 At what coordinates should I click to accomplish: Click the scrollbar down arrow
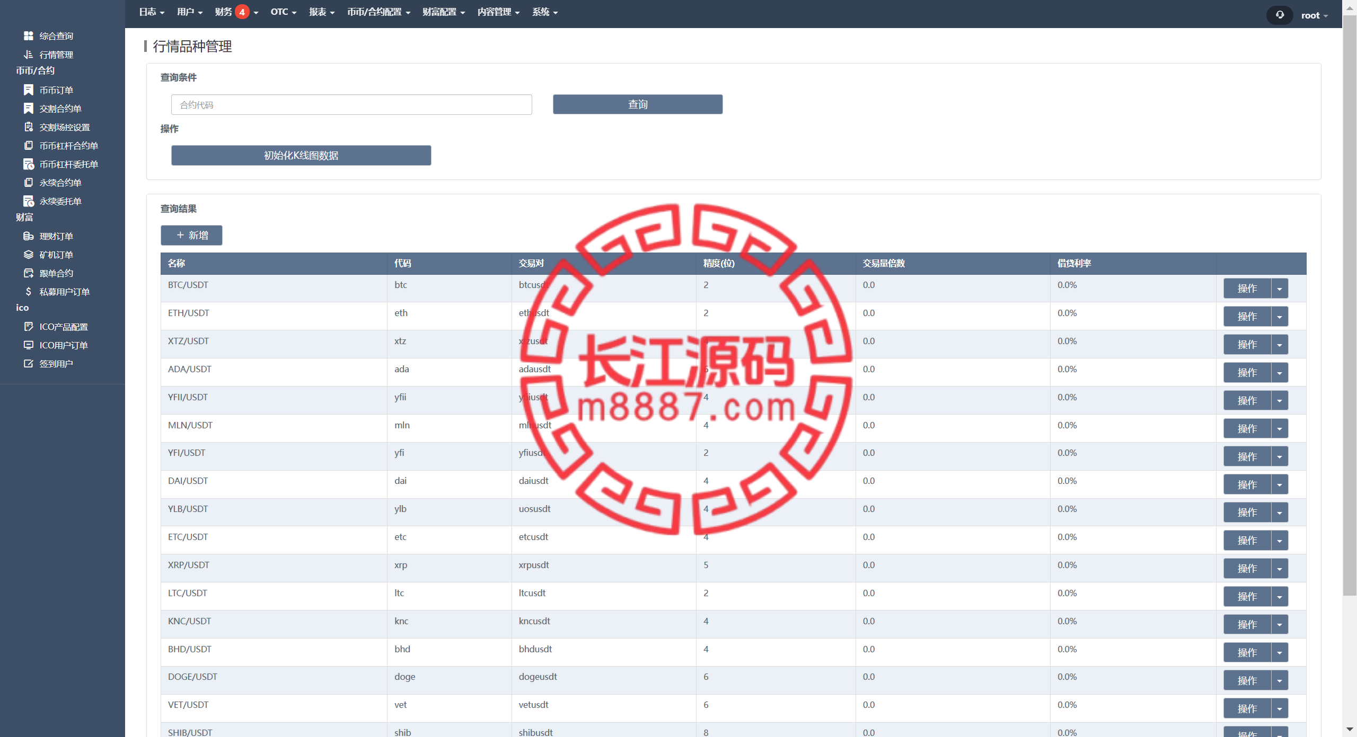coord(1350,730)
